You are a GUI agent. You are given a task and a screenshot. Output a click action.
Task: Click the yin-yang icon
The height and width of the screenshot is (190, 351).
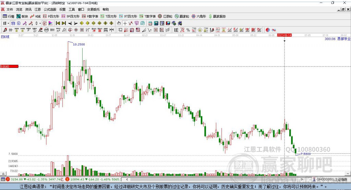pyautogui.click(x=268, y=30)
